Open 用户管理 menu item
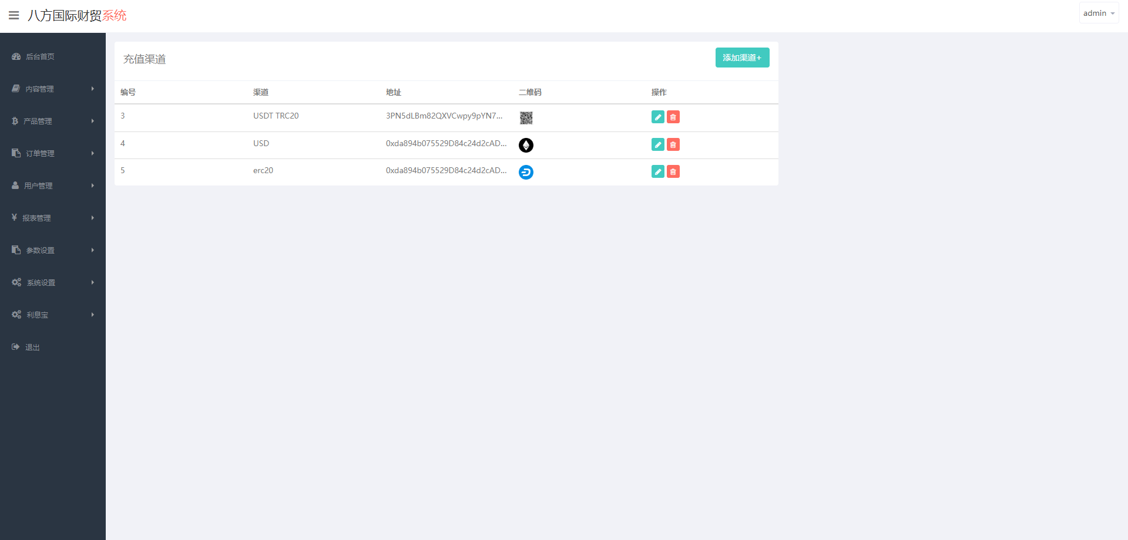The height and width of the screenshot is (540, 1128). click(52, 185)
